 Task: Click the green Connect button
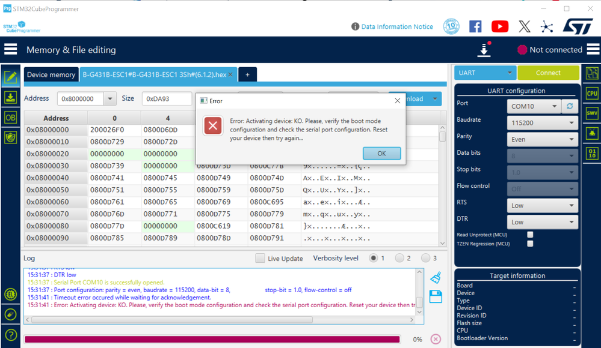tap(548, 73)
